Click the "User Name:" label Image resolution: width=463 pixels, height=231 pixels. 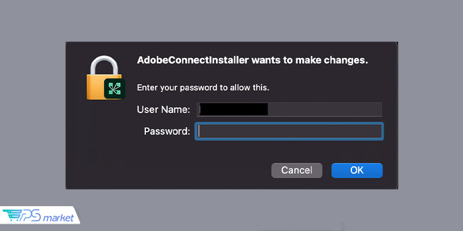tap(163, 109)
